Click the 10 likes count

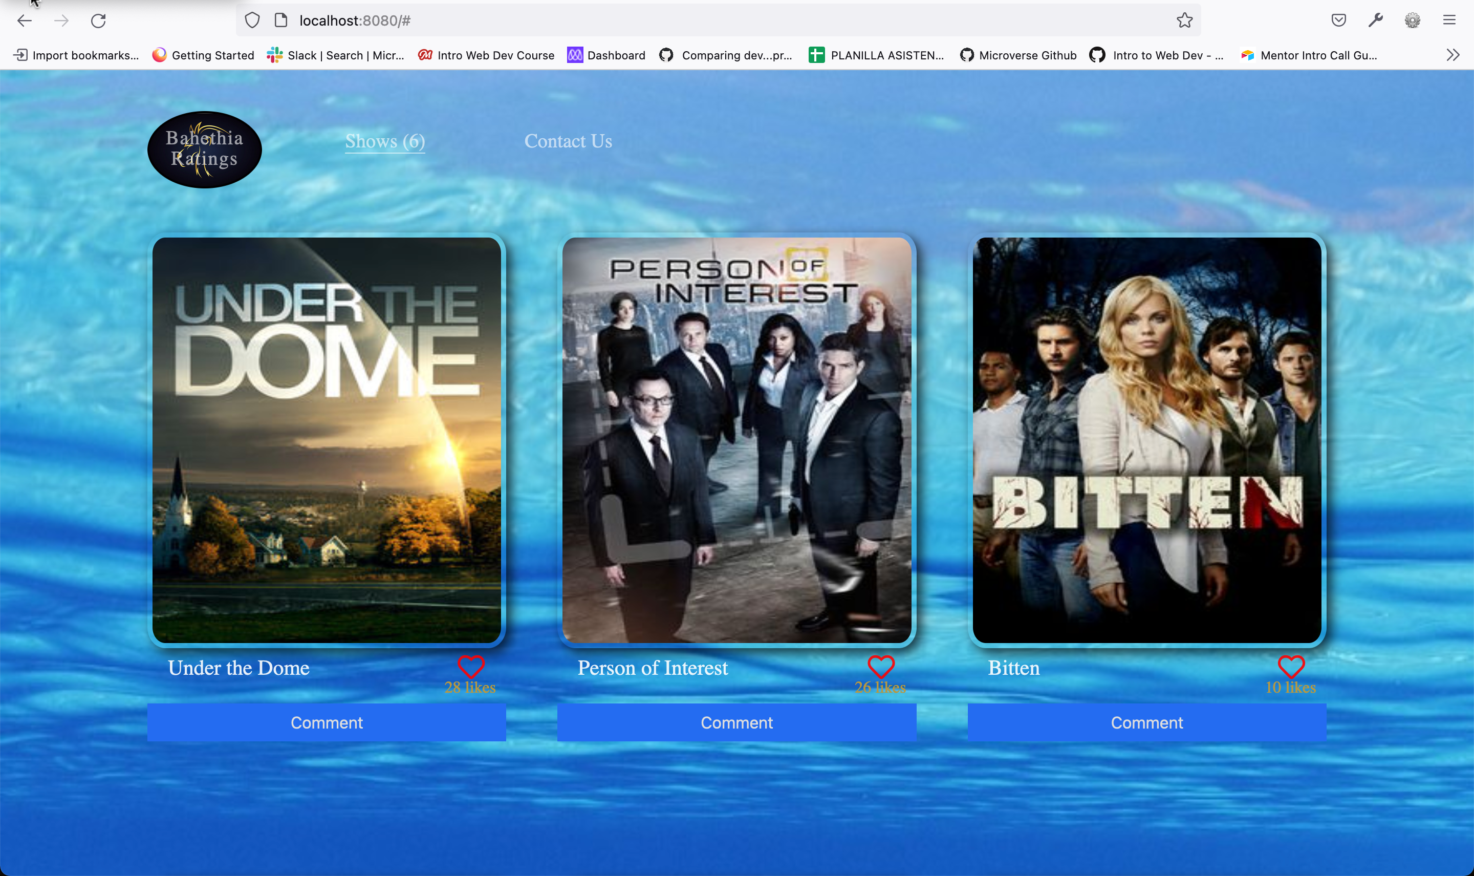click(x=1290, y=688)
